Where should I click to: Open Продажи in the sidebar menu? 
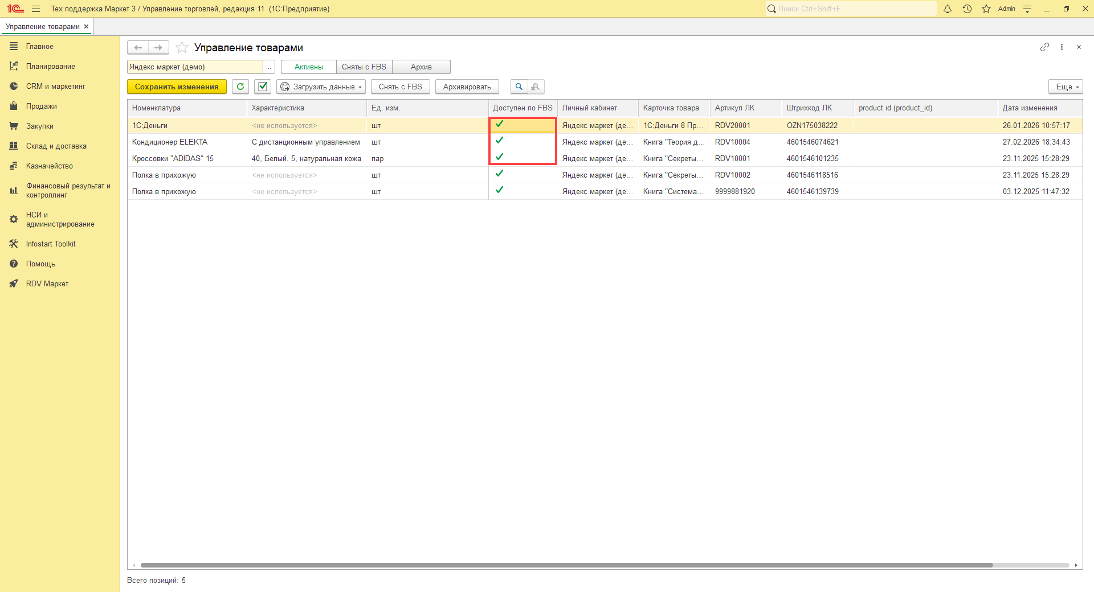[41, 106]
